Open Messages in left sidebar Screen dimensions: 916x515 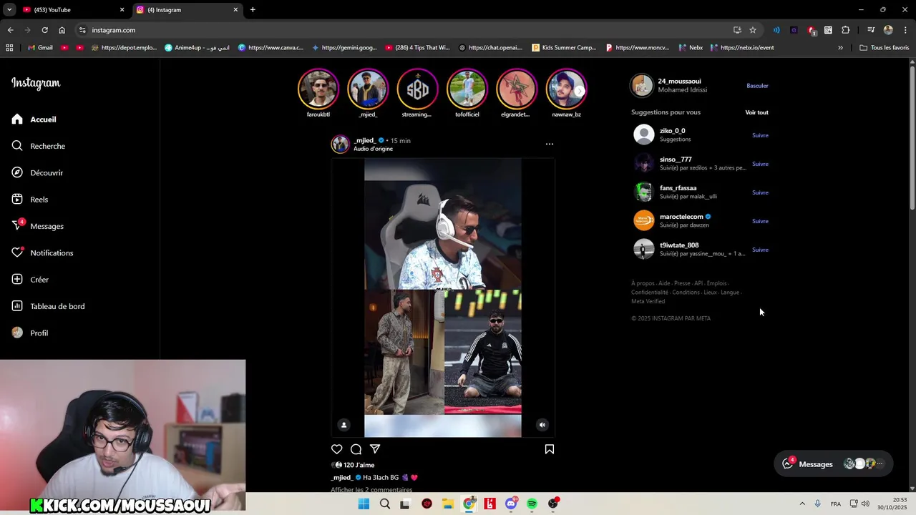tap(37, 226)
